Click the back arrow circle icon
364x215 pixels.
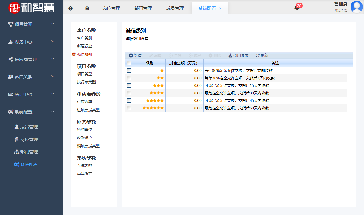(70, 8)
